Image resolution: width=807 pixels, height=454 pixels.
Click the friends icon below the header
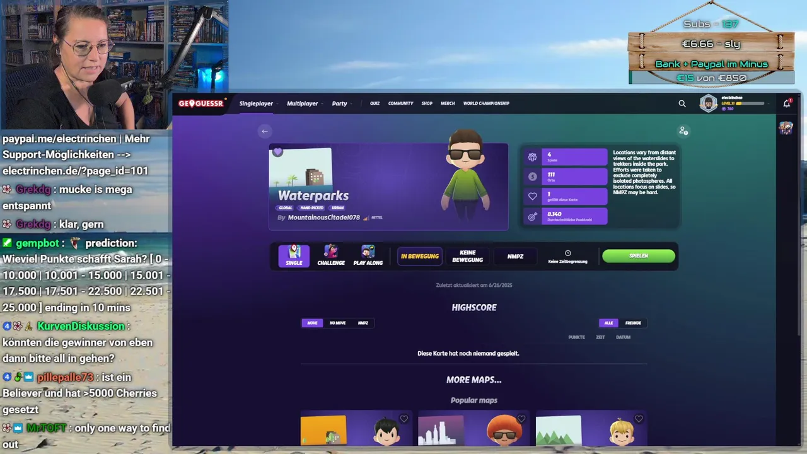(x=683, y=131)
